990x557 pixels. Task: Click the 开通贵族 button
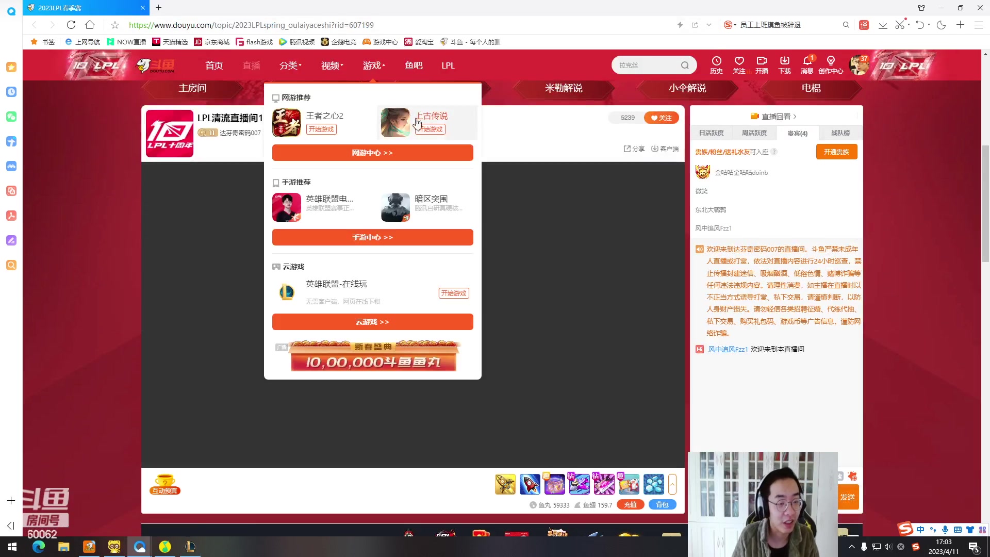836,152
